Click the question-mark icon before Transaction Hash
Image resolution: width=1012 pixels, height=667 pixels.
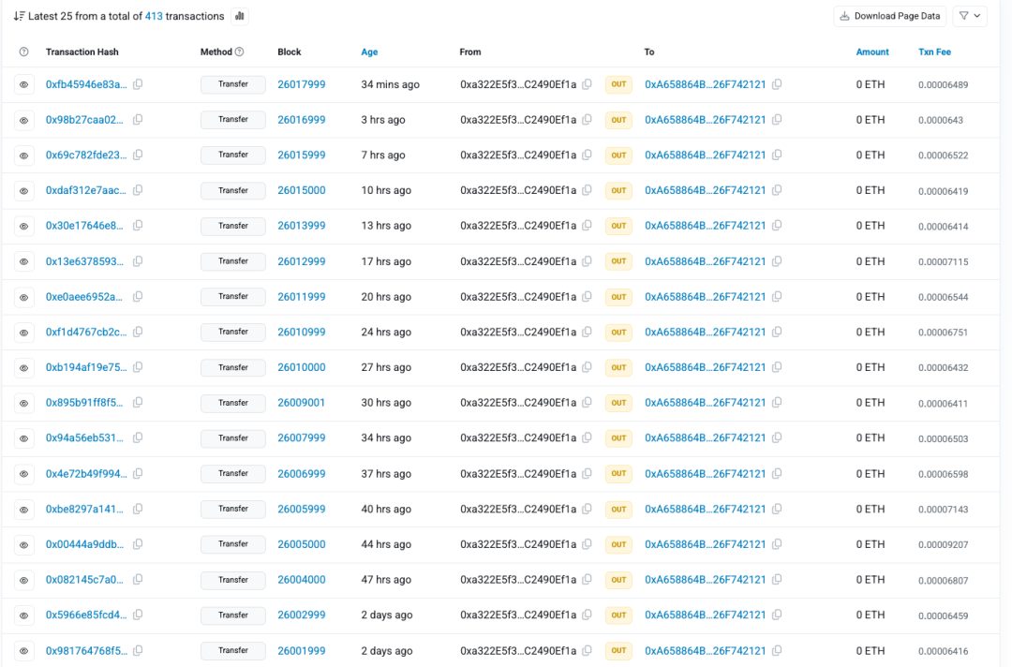click(x=23, y=52)
